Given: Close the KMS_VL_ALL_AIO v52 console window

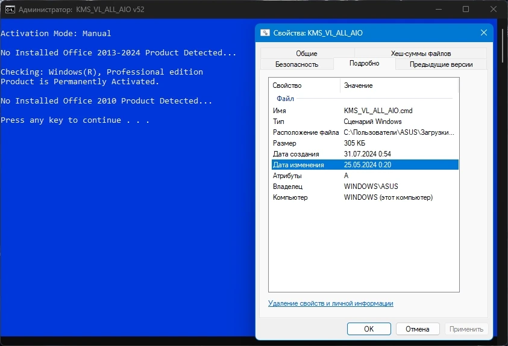Looking at the screenshot, I should (494, 9).
